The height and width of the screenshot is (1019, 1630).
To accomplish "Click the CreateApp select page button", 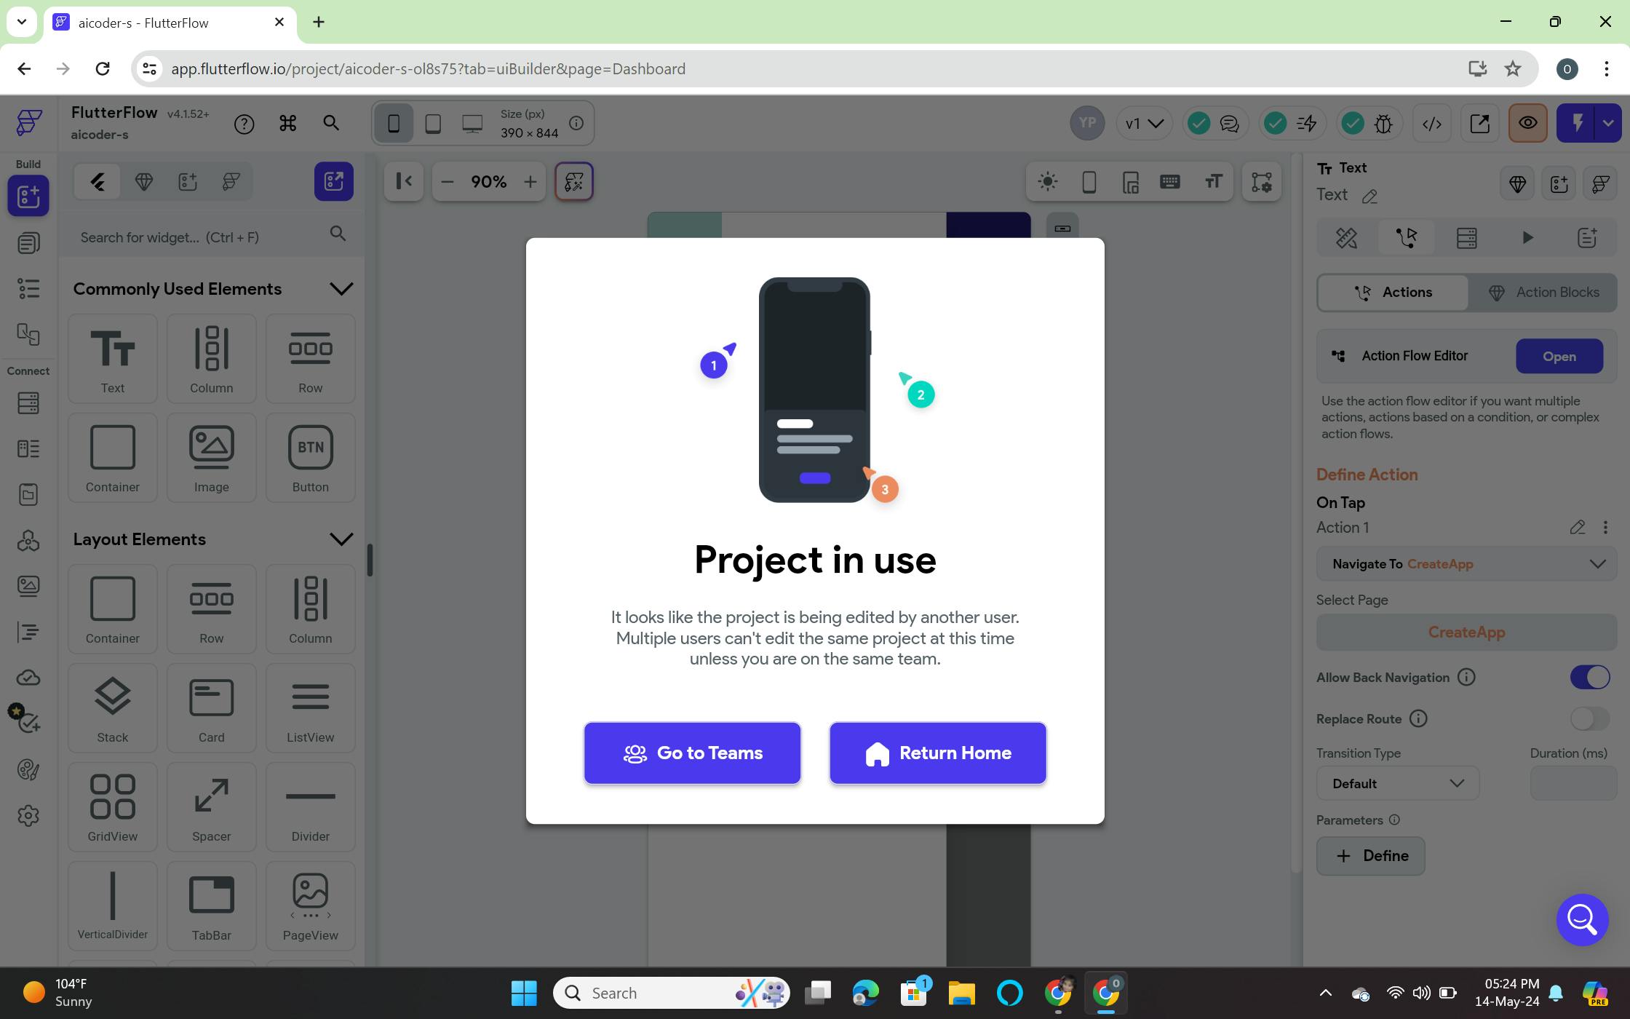I will tap(1466, 632).
